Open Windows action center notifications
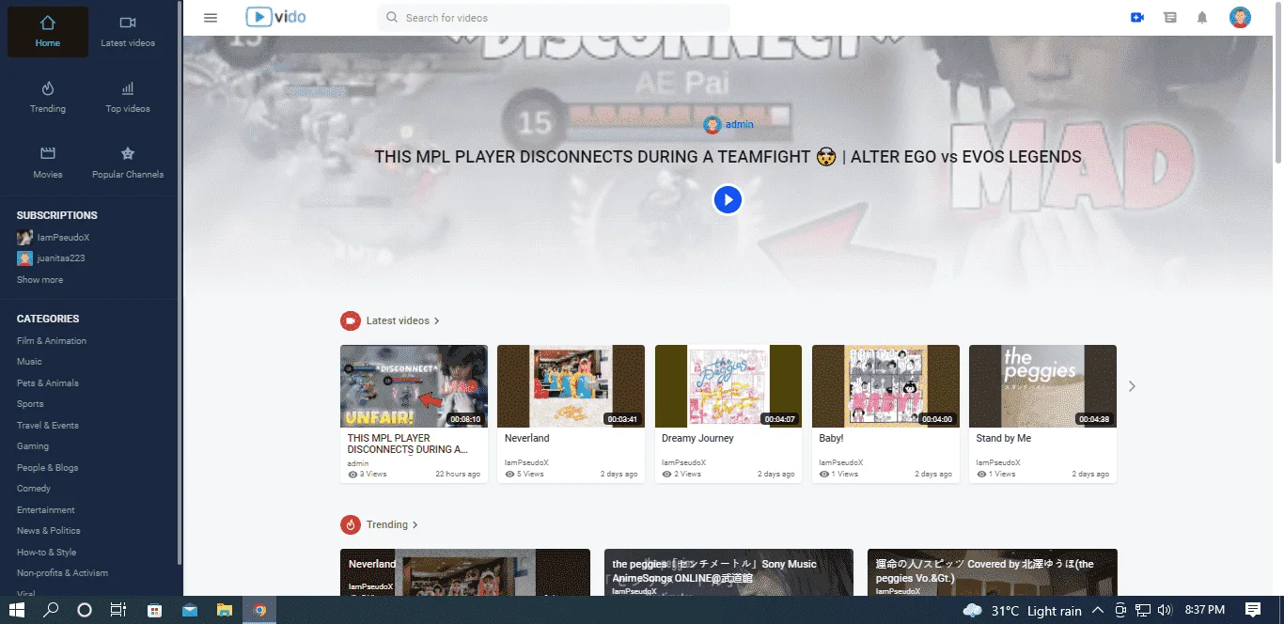 click(1252, 610)
